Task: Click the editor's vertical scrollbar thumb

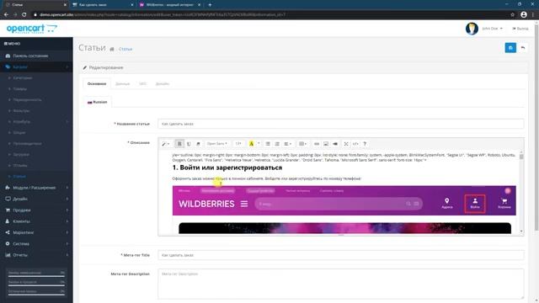Action: pyautogui.click(x=521, y=157)
